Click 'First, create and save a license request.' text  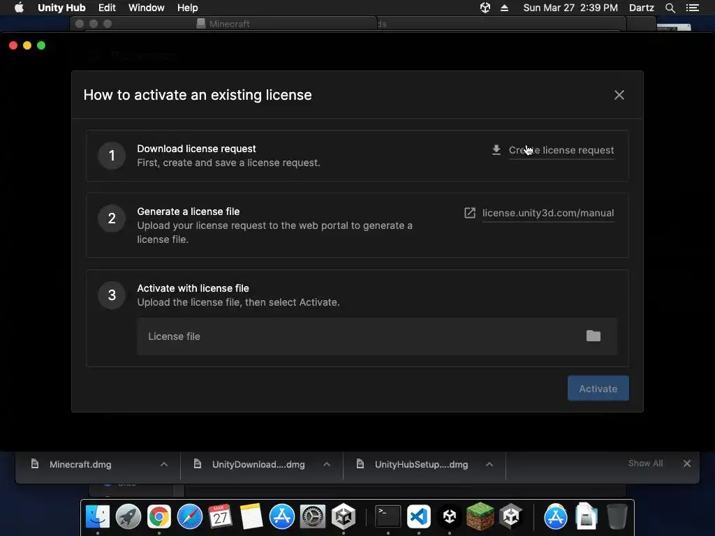click(x=228, y=163)
